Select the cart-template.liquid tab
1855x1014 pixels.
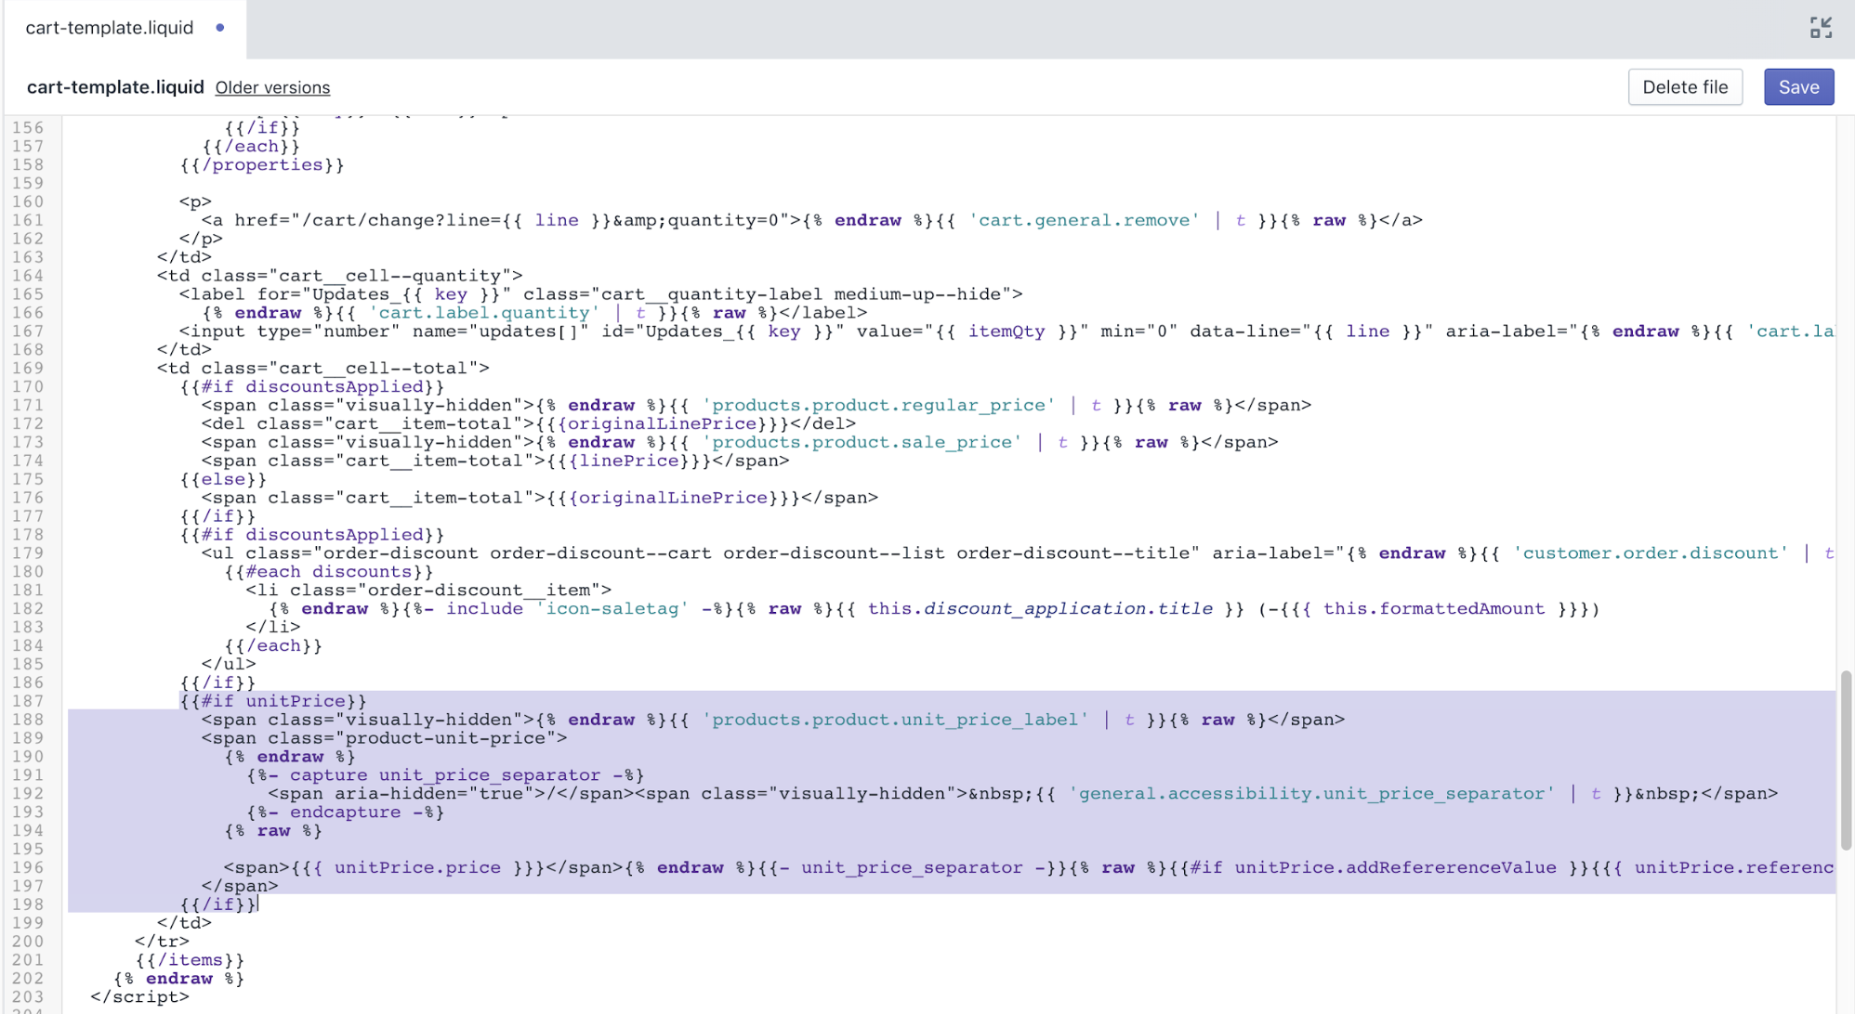(x=110, y=28)
